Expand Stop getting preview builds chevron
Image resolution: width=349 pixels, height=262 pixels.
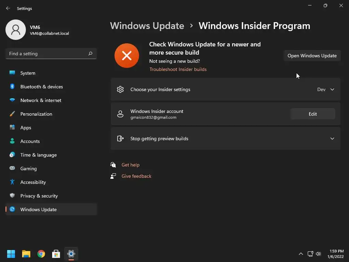tap(332, 139)
